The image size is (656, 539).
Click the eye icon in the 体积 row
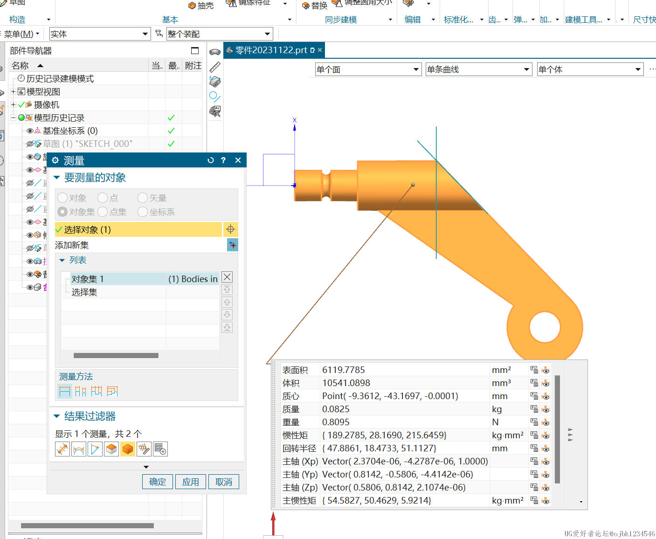pyautogui.click(x=546, y=383)
